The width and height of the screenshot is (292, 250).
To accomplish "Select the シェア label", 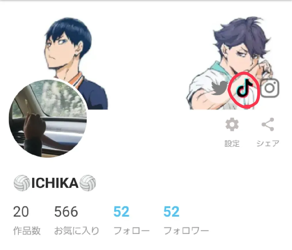I will (268, 144).
